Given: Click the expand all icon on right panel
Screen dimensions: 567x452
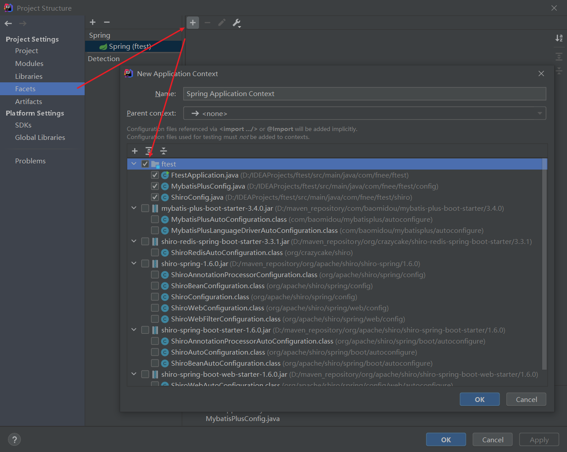Looking at the screenshot, I should pyautogui.click(x=559, y=57).
